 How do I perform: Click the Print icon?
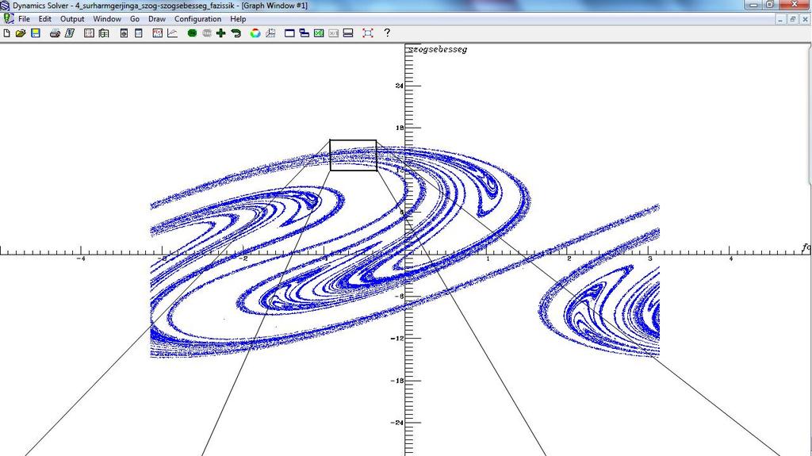coord(55,33)
